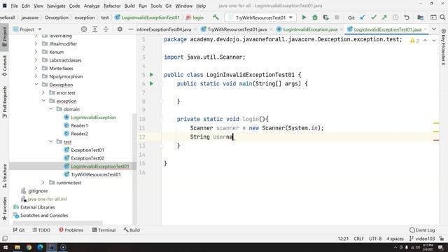Viewport: 448px width, 252px height.
Task: Show Git history clock icon
Action: tap(395, 17)
